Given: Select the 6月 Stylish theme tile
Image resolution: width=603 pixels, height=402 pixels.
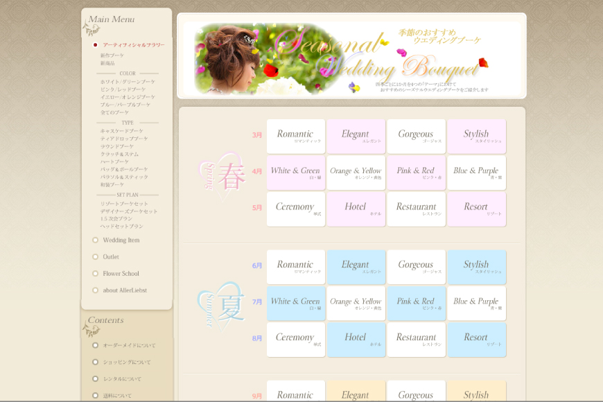Looking at the screenshot, I should 477,267.
